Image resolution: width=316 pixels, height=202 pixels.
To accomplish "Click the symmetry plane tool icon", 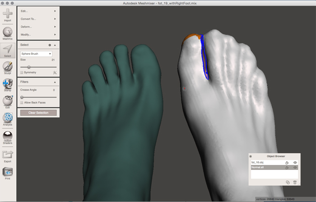I will coord(55,72).
